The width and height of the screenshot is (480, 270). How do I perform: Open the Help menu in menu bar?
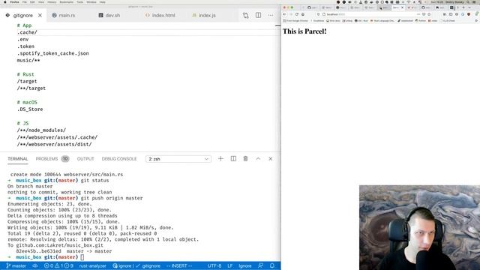pyautogui.click(x=103, y=2)
